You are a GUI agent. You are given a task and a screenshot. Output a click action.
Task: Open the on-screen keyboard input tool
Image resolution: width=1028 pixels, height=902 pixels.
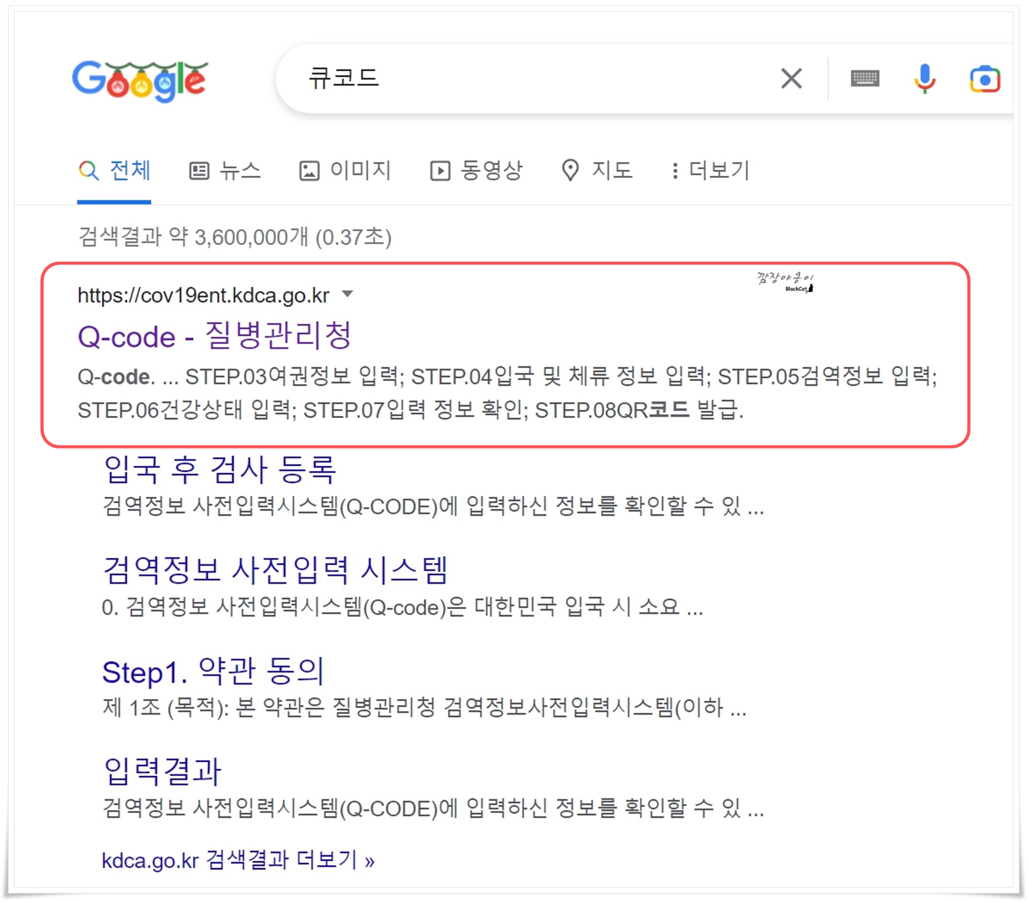[865, 79]
